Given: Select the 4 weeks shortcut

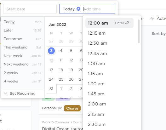Looking at the screenshot, I should tap(23, 81).
